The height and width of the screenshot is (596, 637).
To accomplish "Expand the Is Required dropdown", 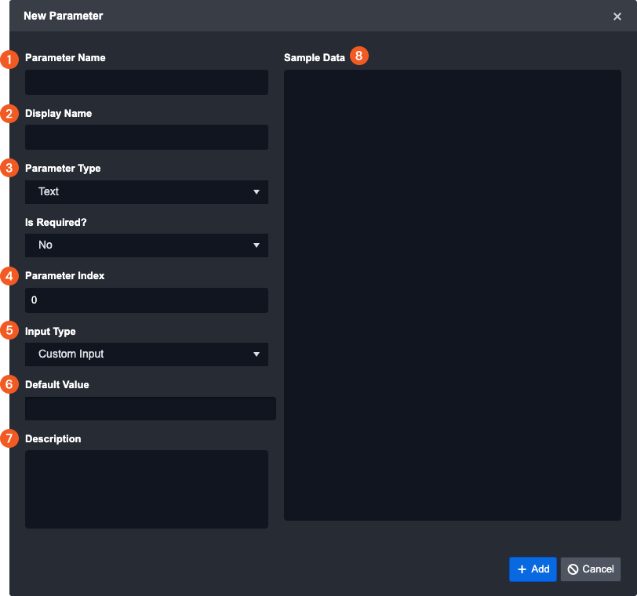I will coord(147,245).
